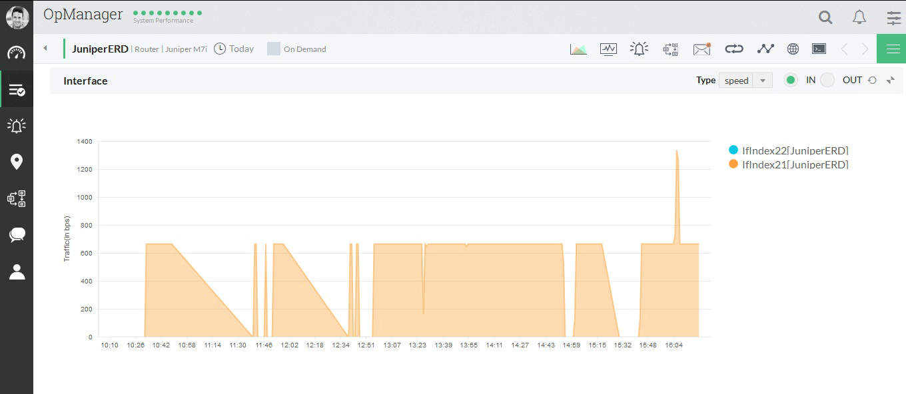Refresh the interface graph

(x=872, y=80)
